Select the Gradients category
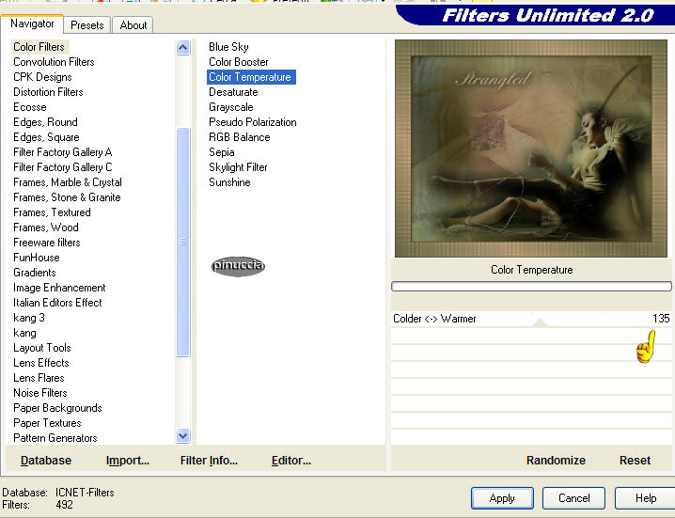Image resolution: width=675 pixels, height=518 pixels. click(35, 273)
